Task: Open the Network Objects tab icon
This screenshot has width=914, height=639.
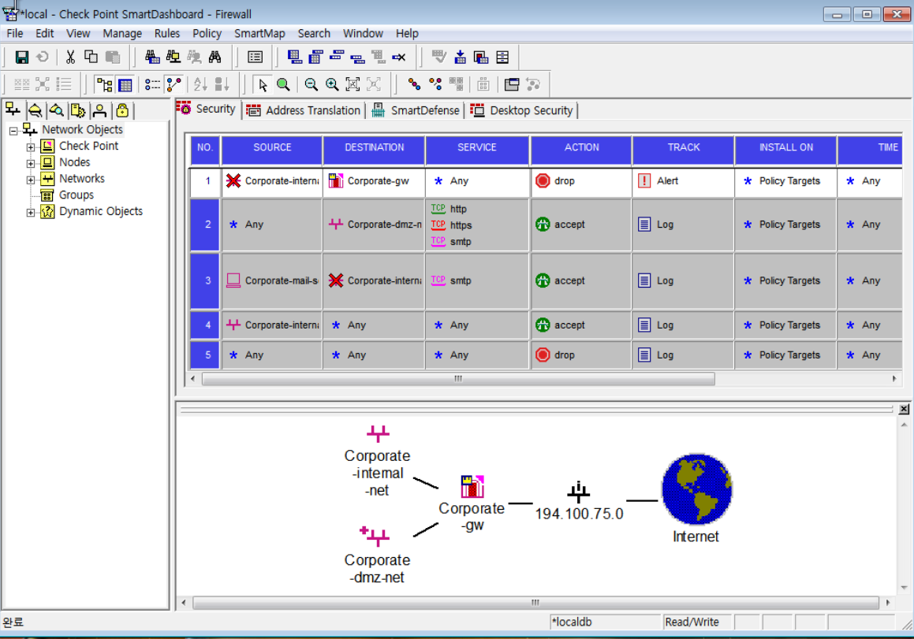Action: [13, 110]
